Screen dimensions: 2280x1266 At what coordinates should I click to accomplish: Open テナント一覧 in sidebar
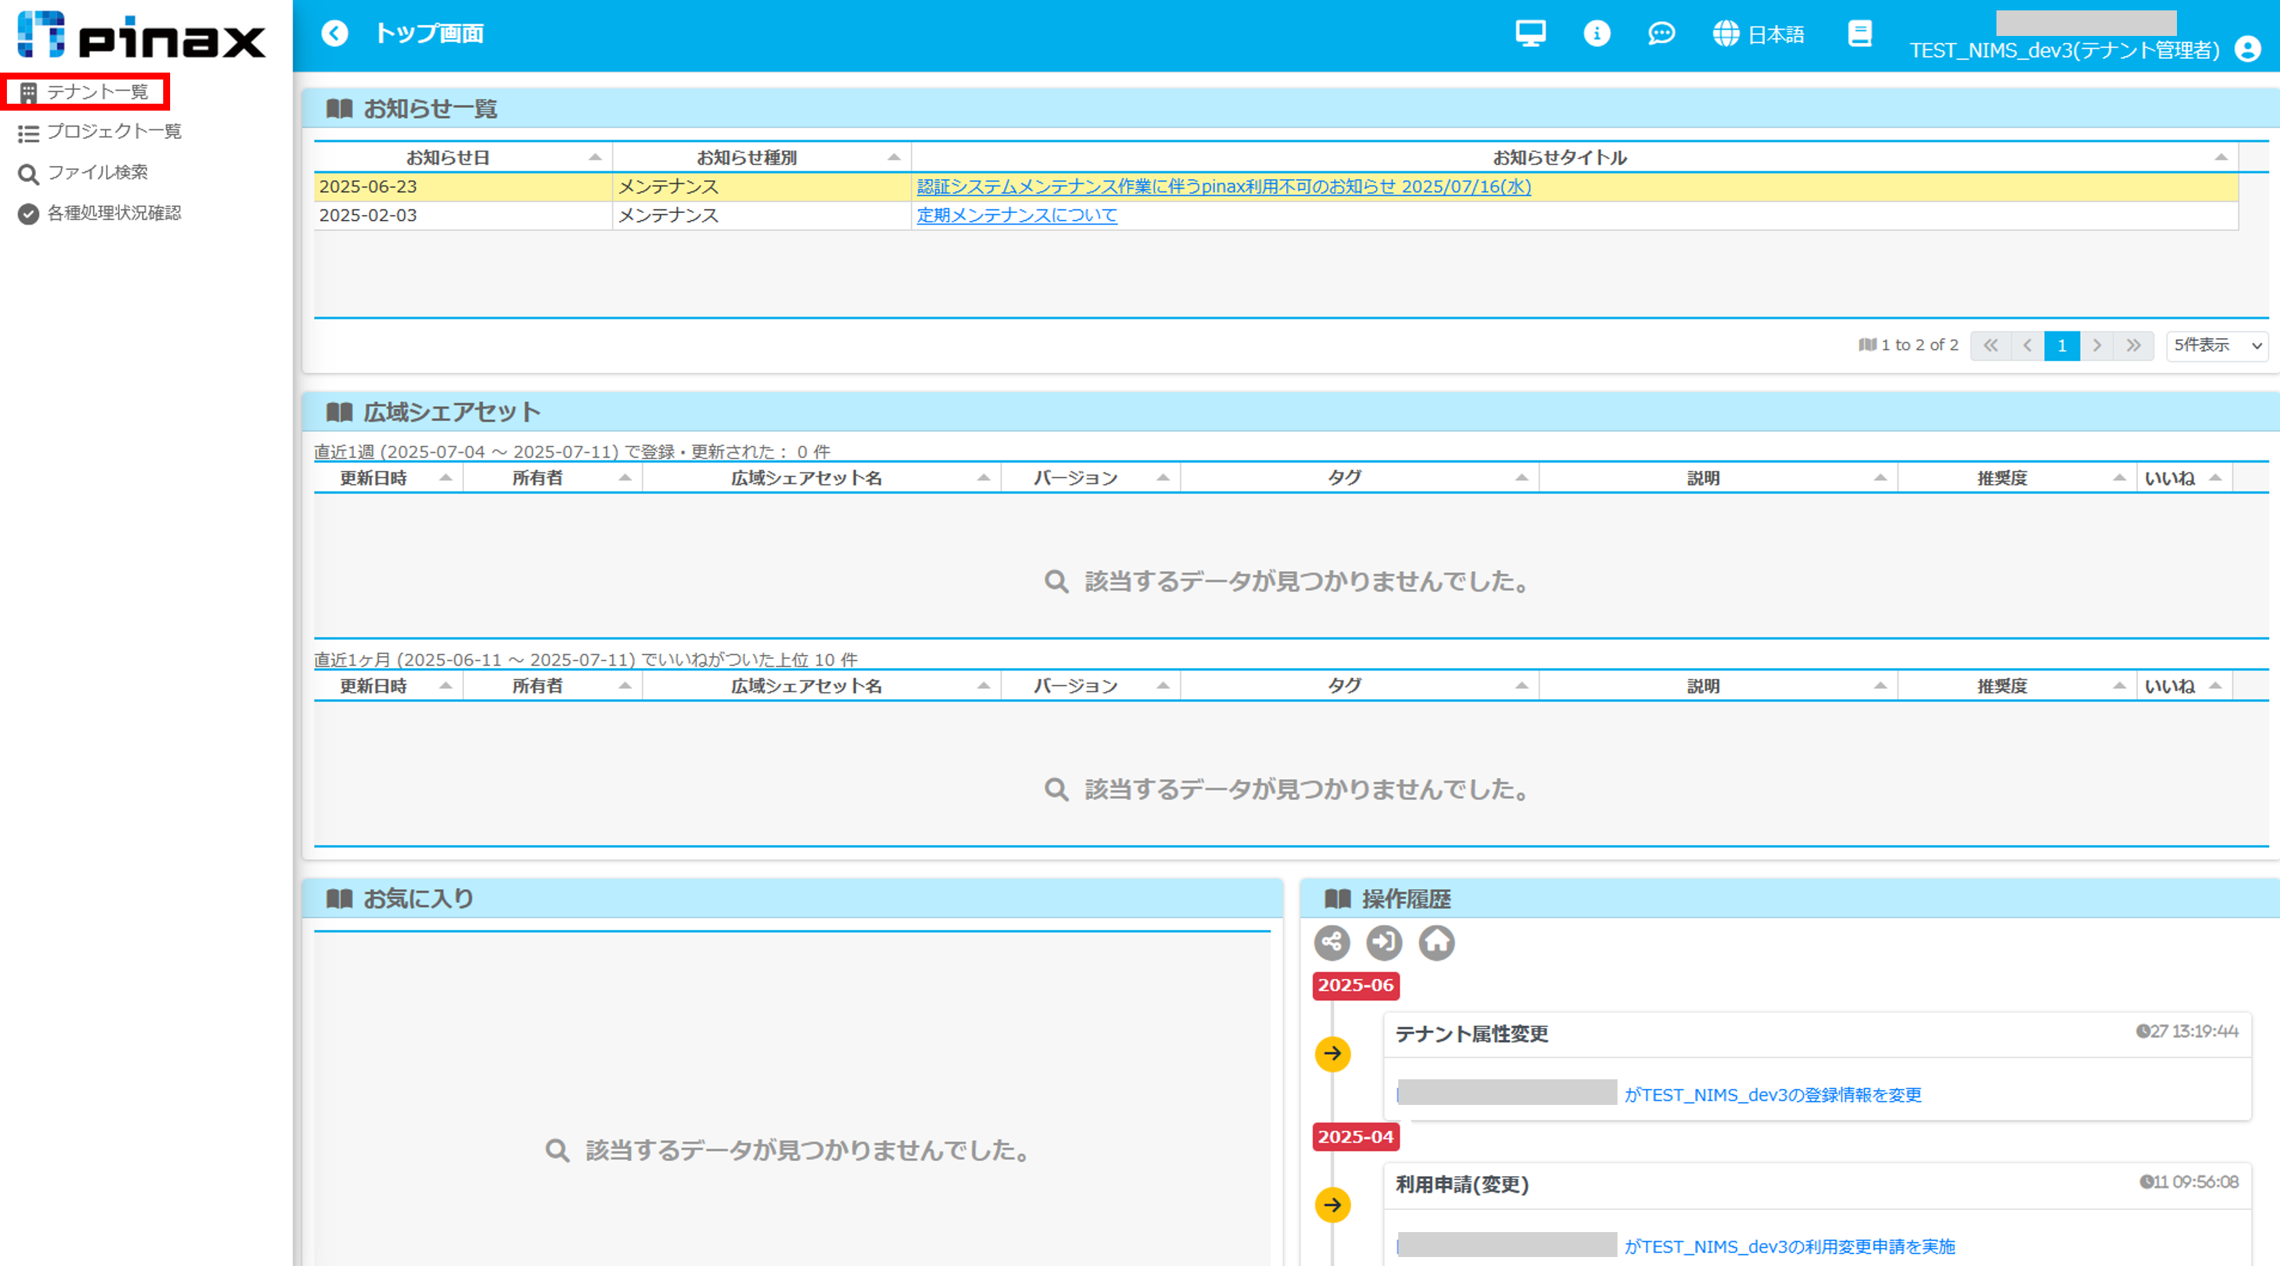98,92
